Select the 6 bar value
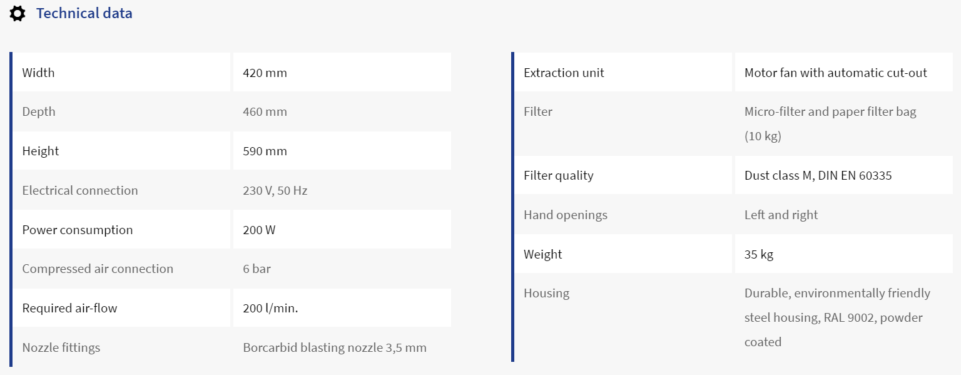Image resolution: width=961 pixels, height=375 pixels. (257, 269)
